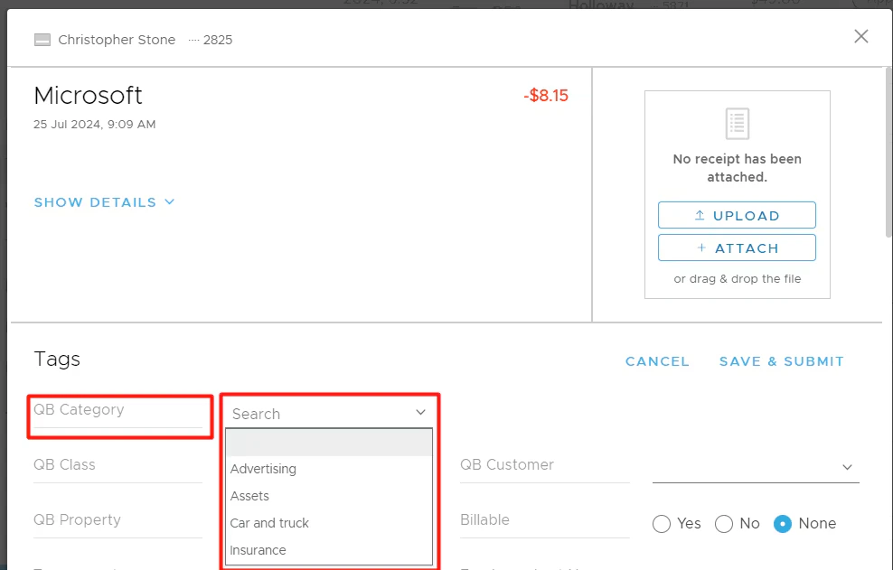
Task: Click the Microsoft merchant name
Action: (88, 96)
